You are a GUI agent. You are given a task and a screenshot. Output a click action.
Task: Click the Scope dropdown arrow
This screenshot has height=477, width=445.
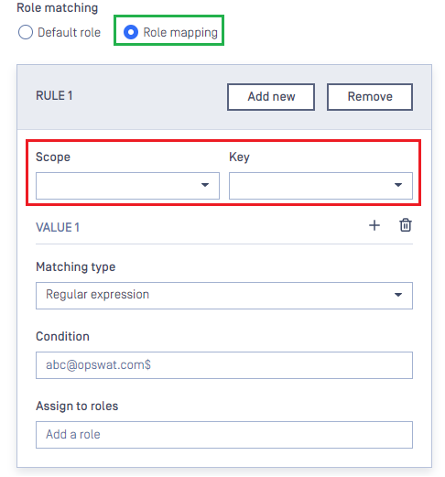coord(205,185)
